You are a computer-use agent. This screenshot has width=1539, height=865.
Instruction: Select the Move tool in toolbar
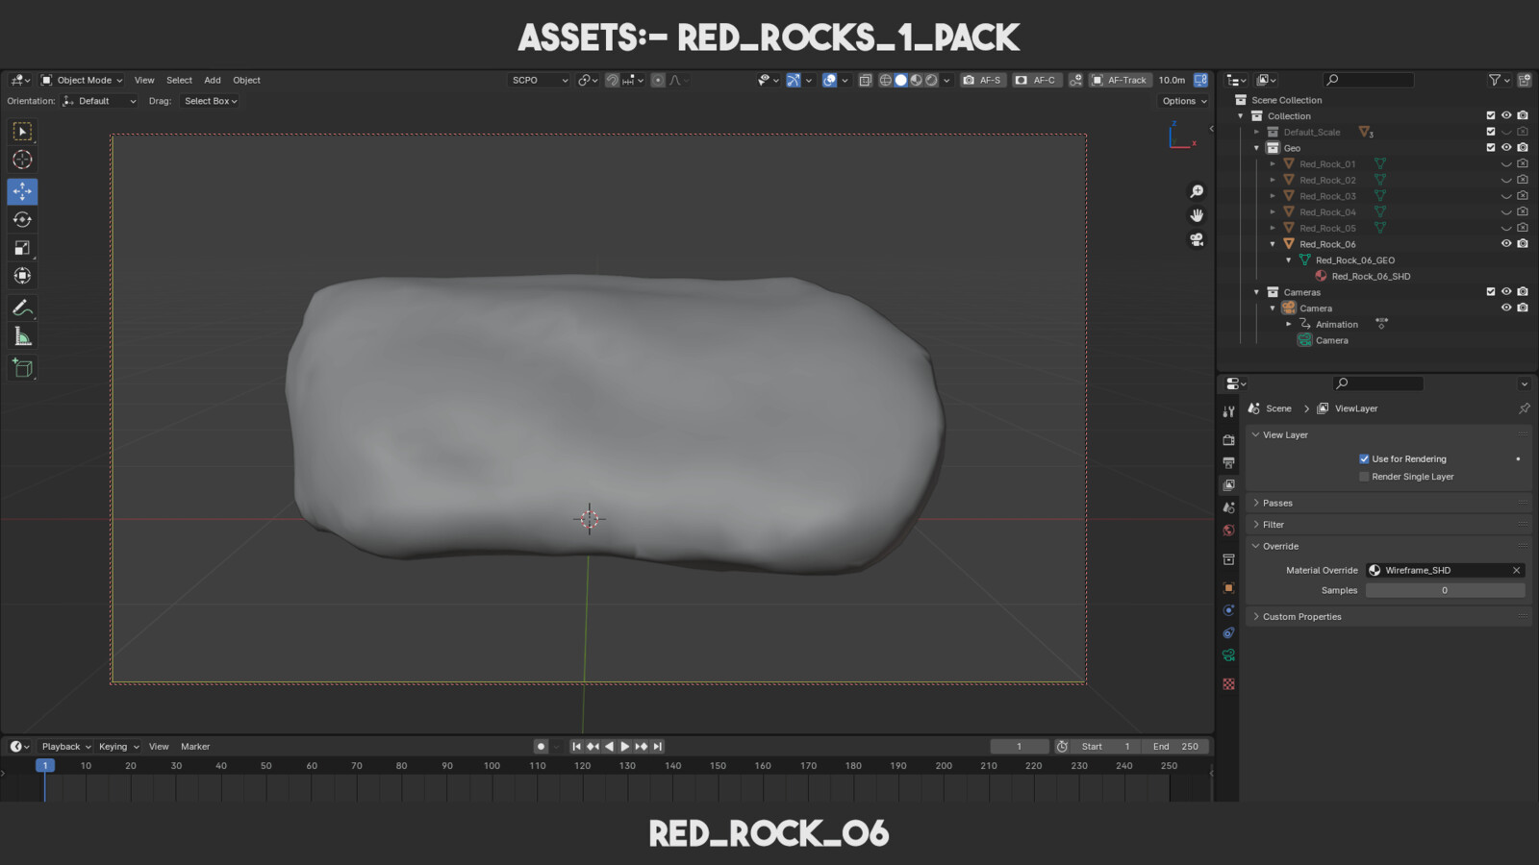(x=22, y=191)
